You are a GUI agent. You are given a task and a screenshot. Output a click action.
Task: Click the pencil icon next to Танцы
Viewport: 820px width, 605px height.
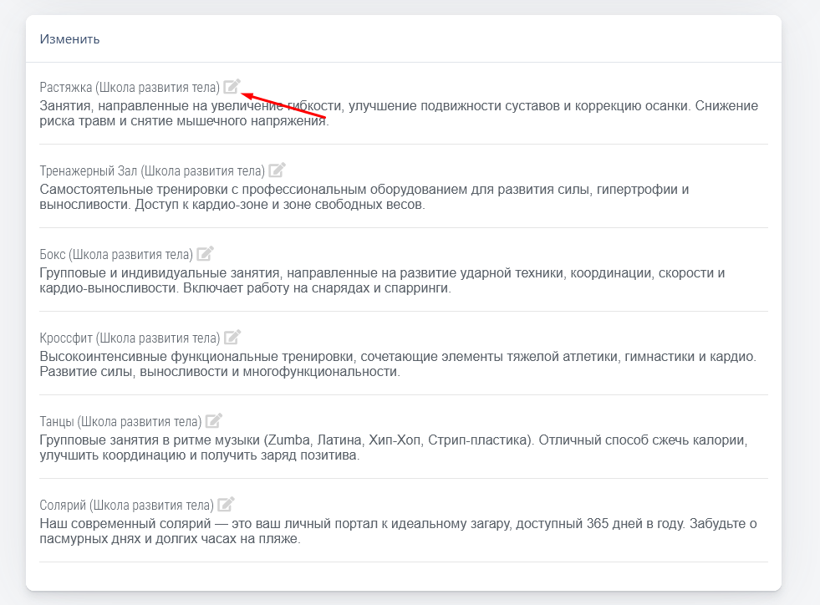click(x=214, y=420)
